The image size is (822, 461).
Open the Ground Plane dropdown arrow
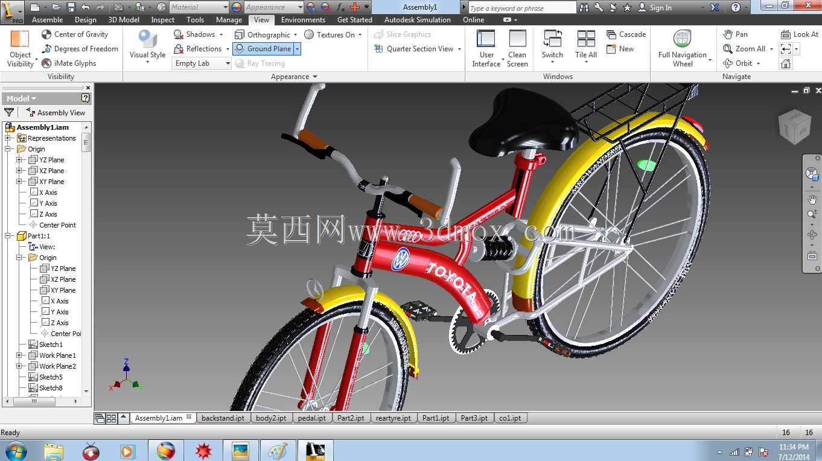click(297, 49)
